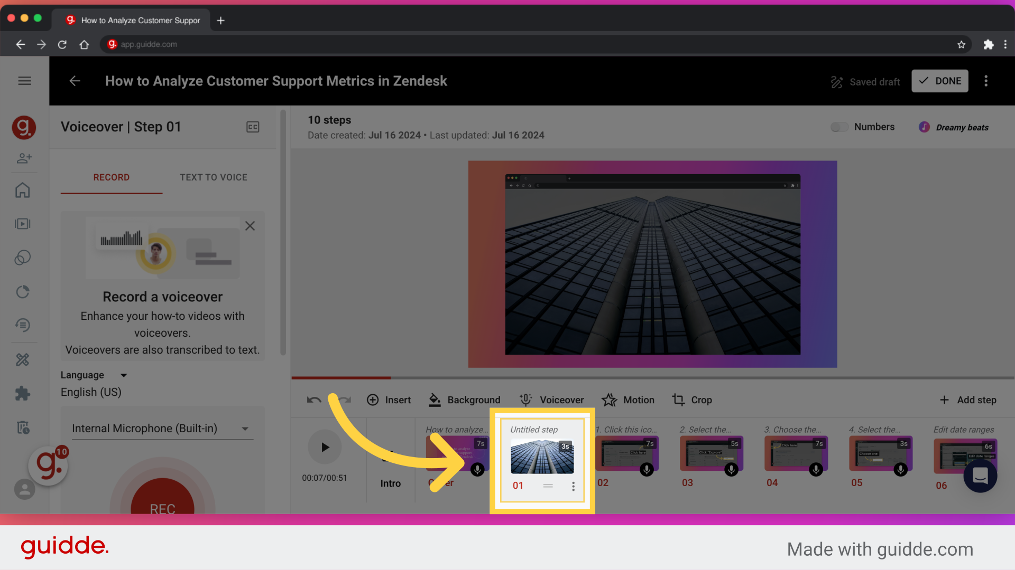1015x570 pixels.
Task: Click the DONE button
Action: click(x=939, y=81)
